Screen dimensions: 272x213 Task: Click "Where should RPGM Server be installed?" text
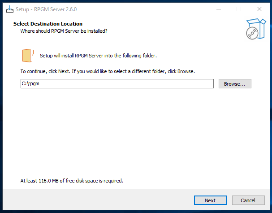tap(64, 31)
